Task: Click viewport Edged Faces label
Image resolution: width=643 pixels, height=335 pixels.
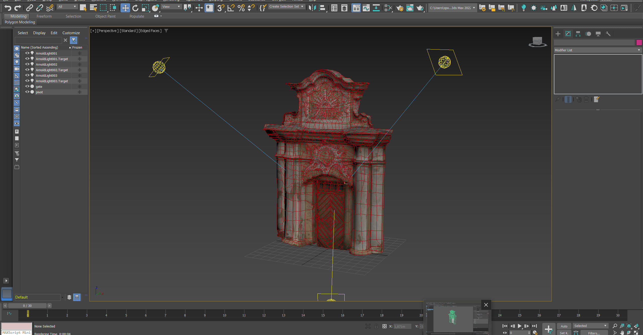Action: click(x=150, y=31)
